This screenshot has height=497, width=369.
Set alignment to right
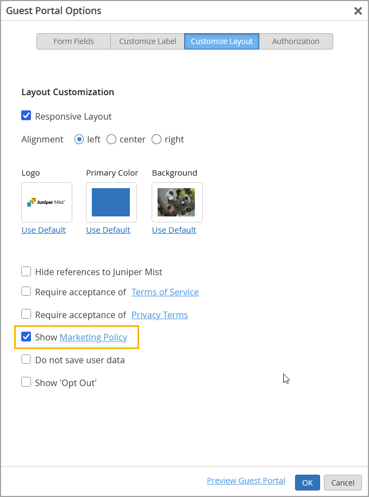pyautogui.click(x=157, y=139)
